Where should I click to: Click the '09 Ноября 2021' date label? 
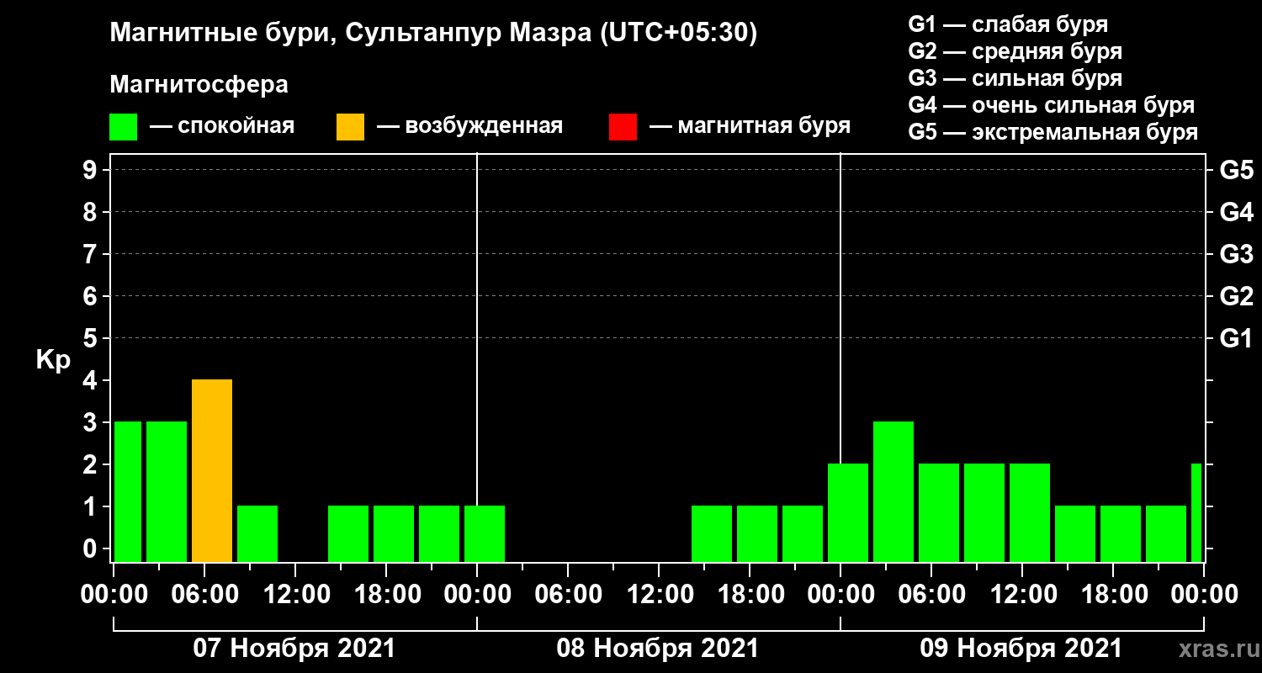click(x=1021, y=649)
